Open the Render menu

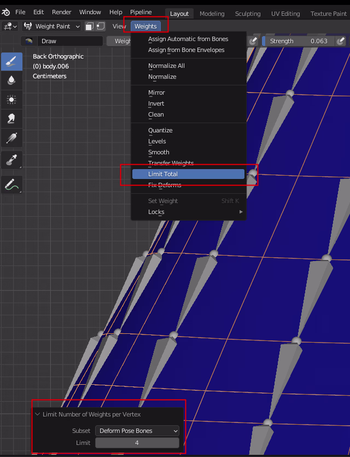(61, 12)
